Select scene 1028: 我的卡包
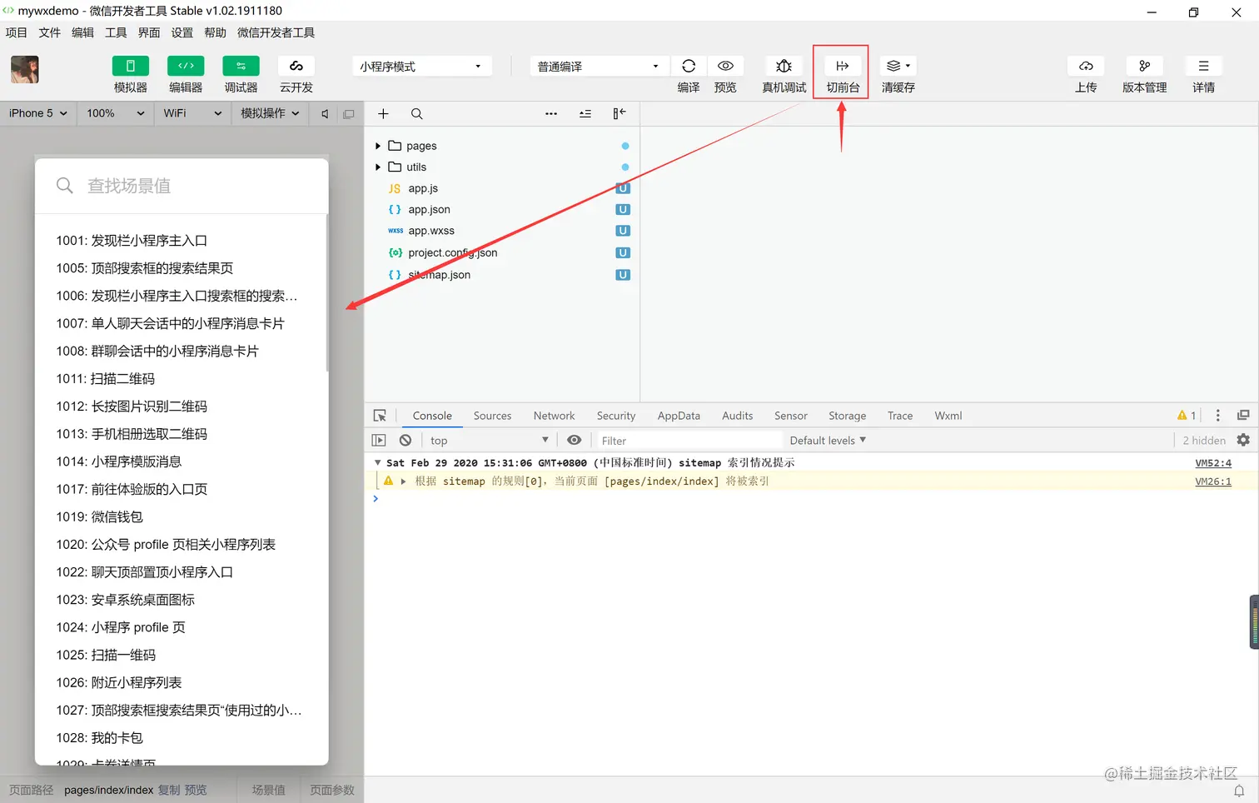The width and height of the screenshot is (1259, 803). 100,738
